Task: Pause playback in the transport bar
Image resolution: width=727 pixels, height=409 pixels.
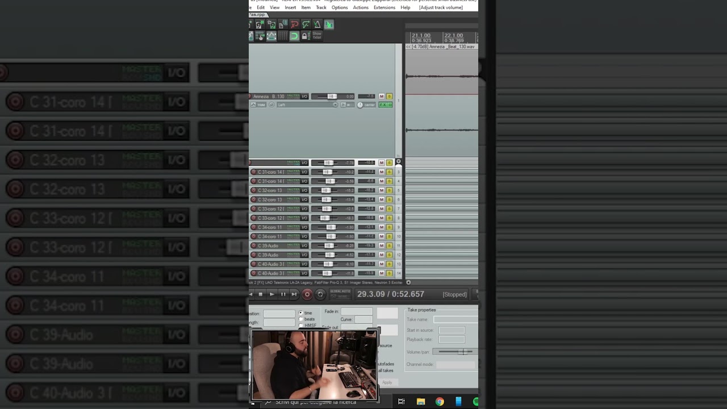Action: click(x=283, y=294)
